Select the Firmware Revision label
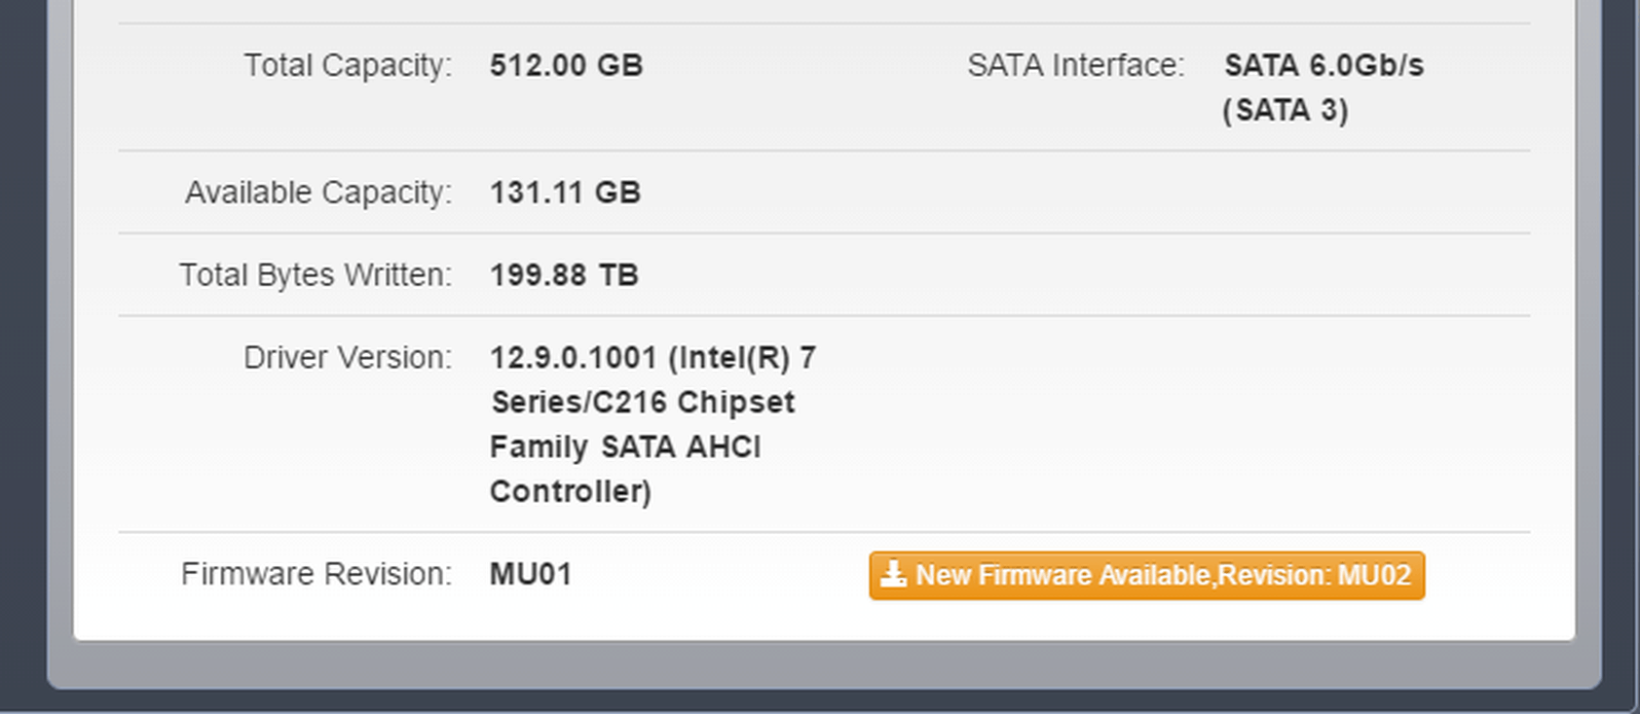 [317, 574]
